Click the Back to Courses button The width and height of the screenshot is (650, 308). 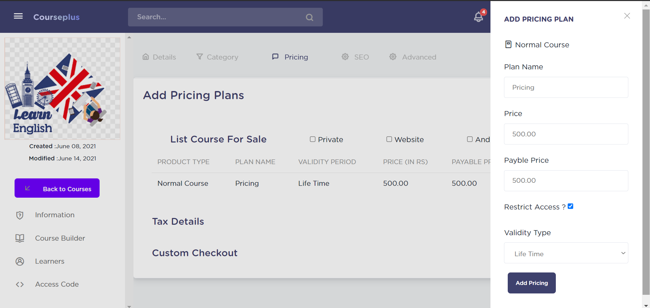(57, 188)
